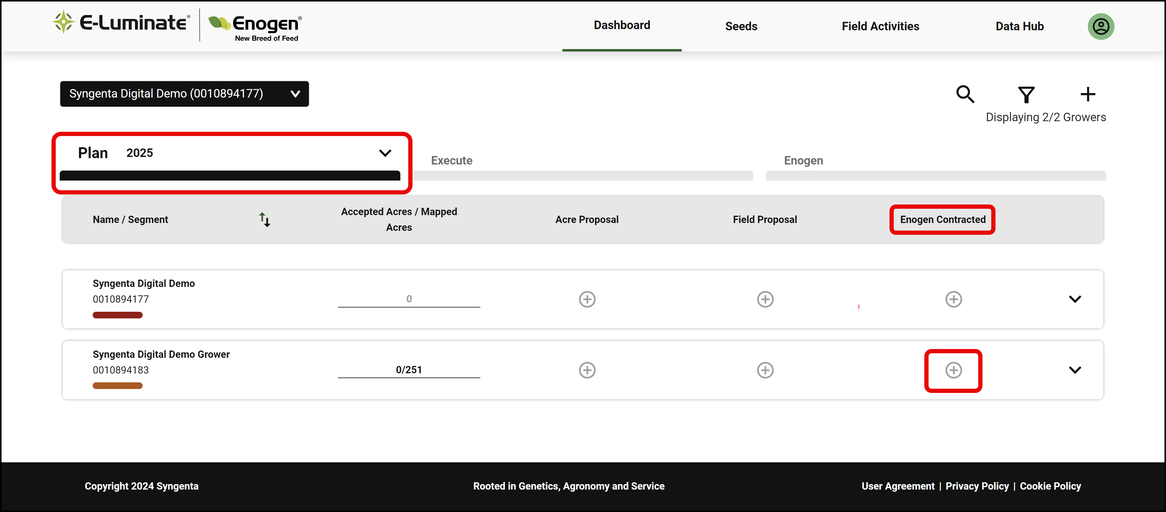Viewport: 1166px width, 512px height.
Task: Expand the Syngenta Digital Demo 0010894177 row
Action: coord(1075,299)
